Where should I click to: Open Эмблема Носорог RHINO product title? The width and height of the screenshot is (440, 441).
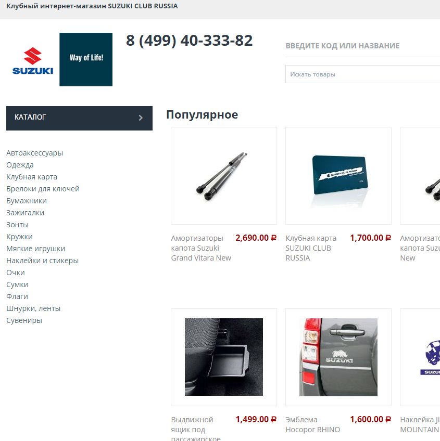tap(312, 425)
